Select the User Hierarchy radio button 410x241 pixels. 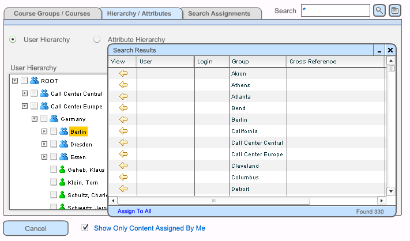(13, 40)
